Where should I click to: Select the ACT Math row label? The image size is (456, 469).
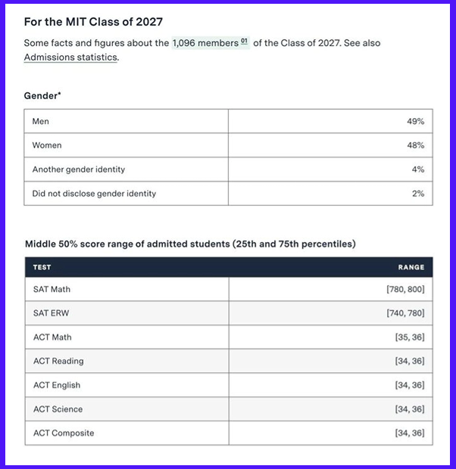pos(52,337)
